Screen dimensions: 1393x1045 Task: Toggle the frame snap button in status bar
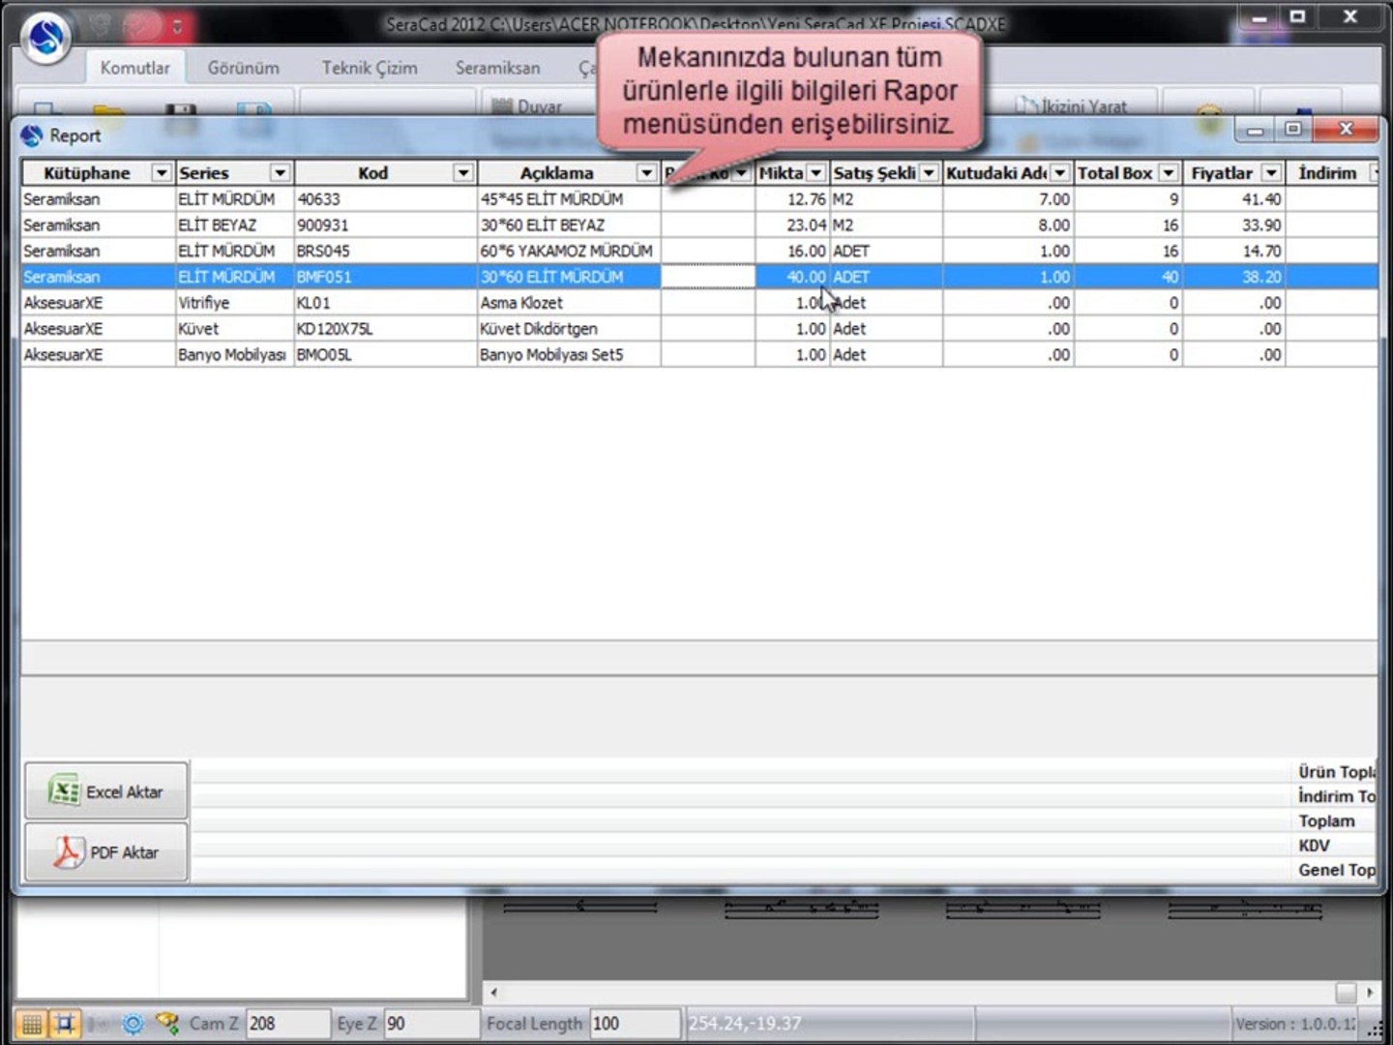pyautogui.click(x=65, y=1024)
